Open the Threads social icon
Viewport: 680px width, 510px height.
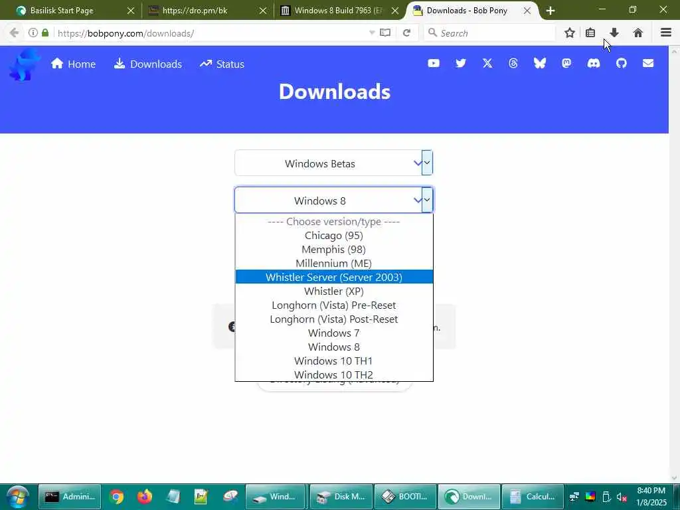tap(513, 63)
